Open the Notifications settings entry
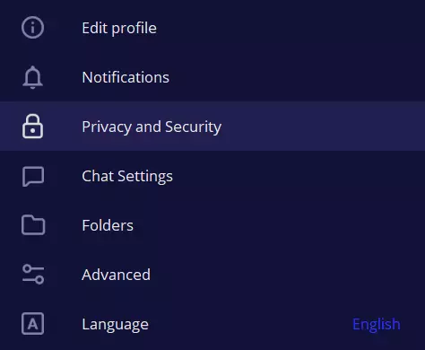 [x=126, y=77]
